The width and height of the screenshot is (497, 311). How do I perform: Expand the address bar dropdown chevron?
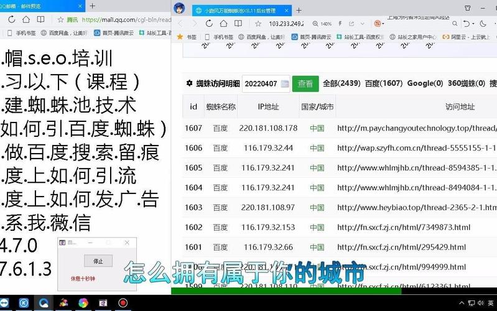click(x=362, y=24)
